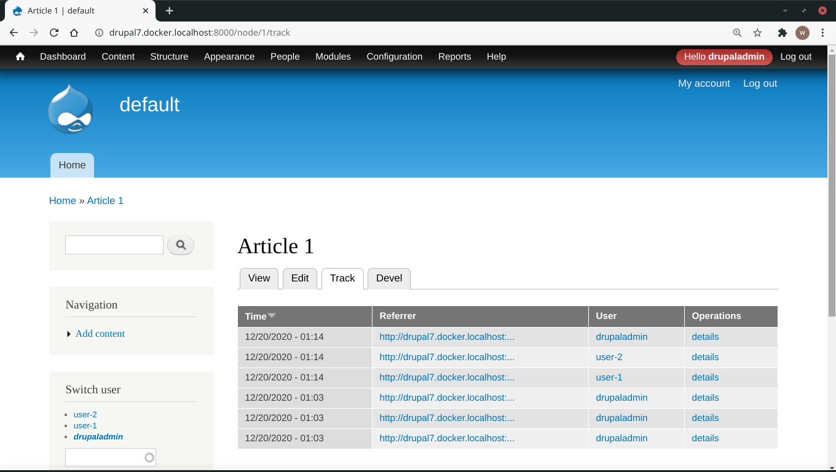Click the Operations column header
Viewport: 836px width, 472px height.
[x=716, y=316]
